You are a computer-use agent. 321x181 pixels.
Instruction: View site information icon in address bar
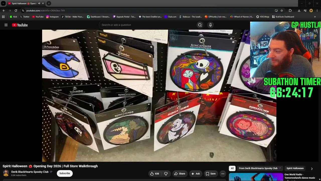point(23,11)
